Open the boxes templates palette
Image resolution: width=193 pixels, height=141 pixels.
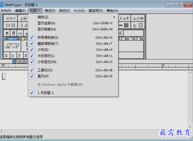138,25
